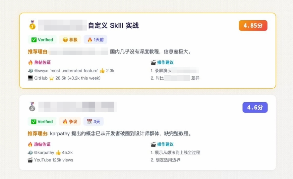Click the YouTube clapperboard icon
This screenshot has height=179, width=293.
30,160
